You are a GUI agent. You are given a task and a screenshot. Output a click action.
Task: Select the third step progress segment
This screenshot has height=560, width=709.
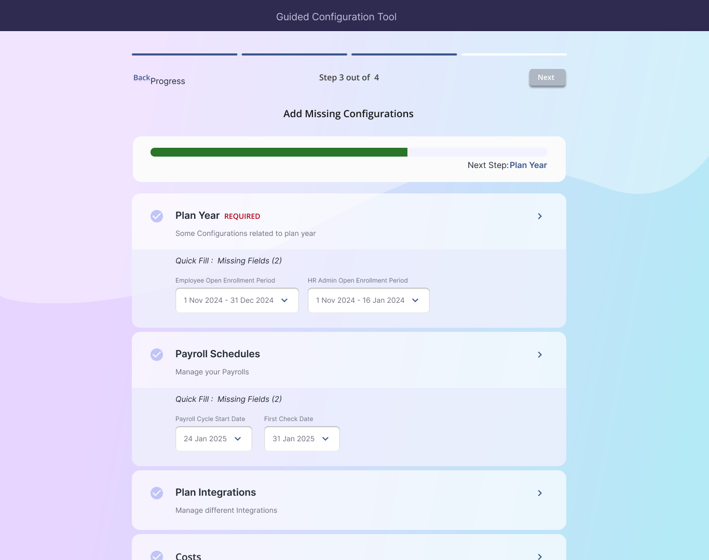[404, 54]
